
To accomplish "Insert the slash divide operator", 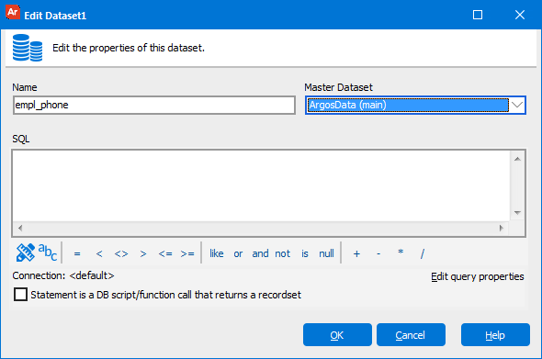I will [423, 254].
